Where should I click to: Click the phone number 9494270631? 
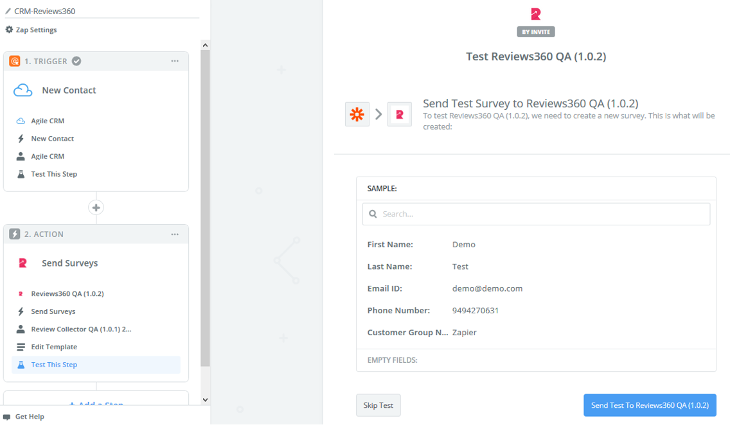(476, 310)
